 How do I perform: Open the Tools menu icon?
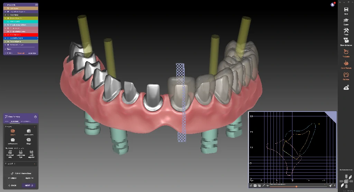(346, 31)
